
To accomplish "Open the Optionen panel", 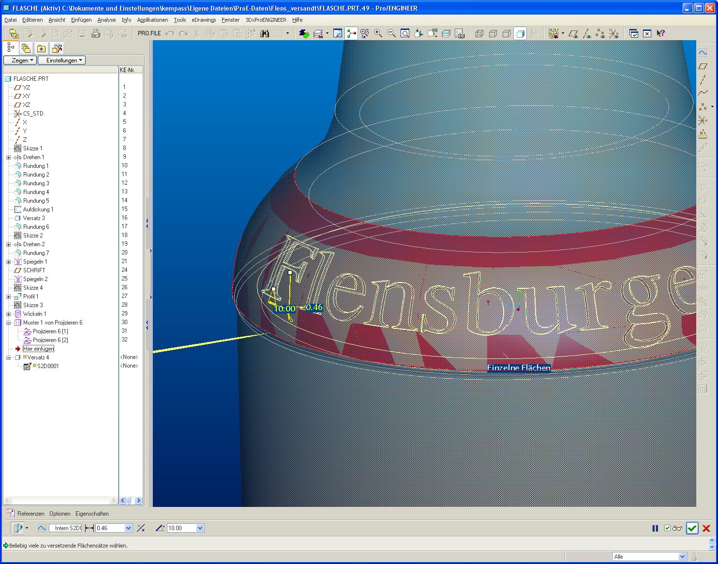I will [60, 514].
